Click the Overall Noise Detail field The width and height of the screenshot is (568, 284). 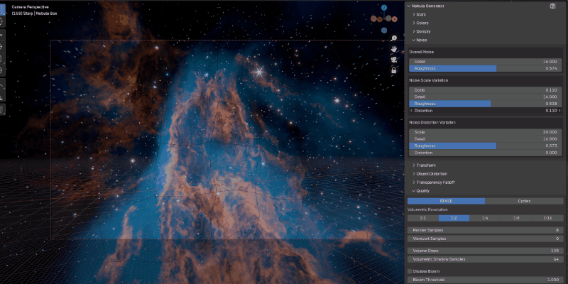(486, 62)
